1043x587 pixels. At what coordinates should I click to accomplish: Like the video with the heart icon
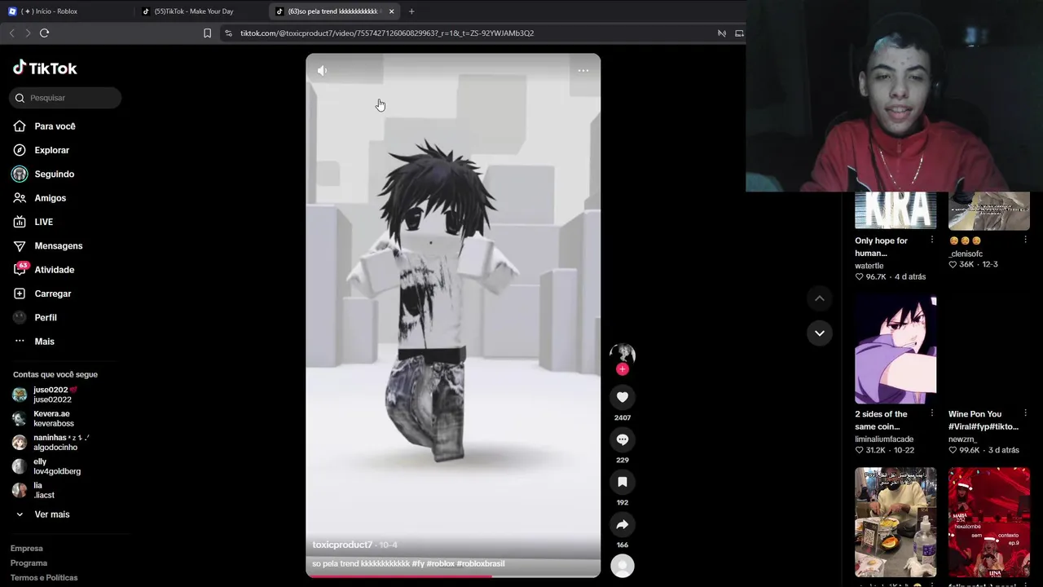pos(623,397)
